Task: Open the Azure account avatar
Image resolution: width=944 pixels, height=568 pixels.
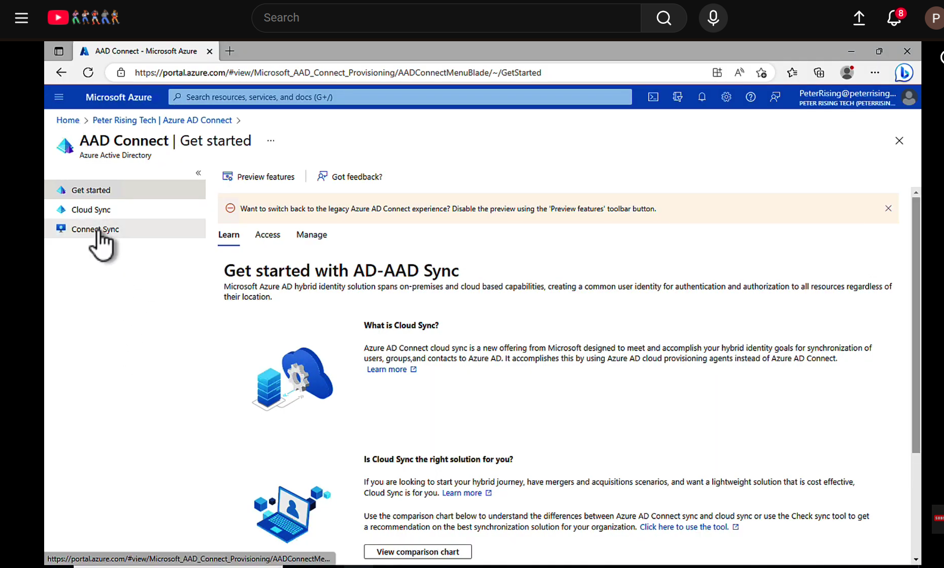Action: 909,98
